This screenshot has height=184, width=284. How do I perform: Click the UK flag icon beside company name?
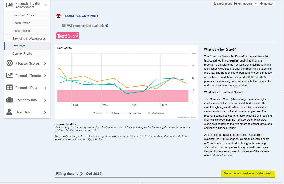point(58,16)
